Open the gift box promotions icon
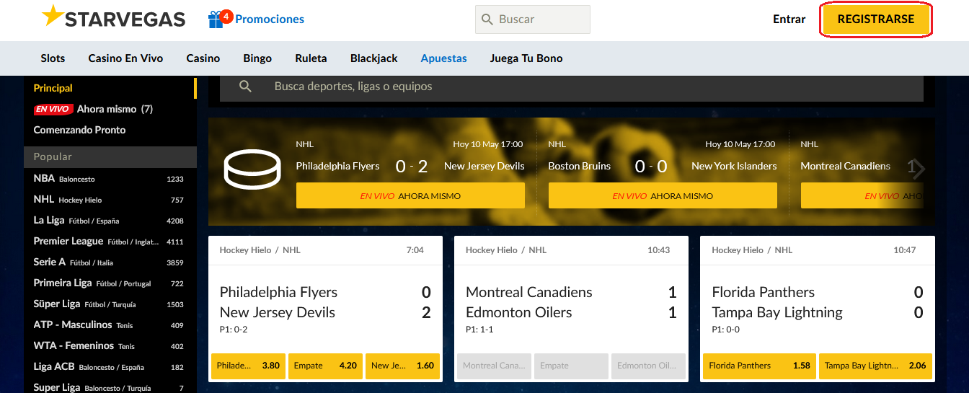Screen dimensions: 969x393 pos(216,20)
